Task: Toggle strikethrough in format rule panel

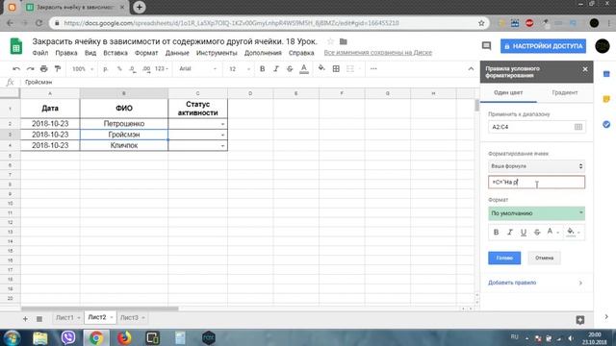Action: pos(537,233)
